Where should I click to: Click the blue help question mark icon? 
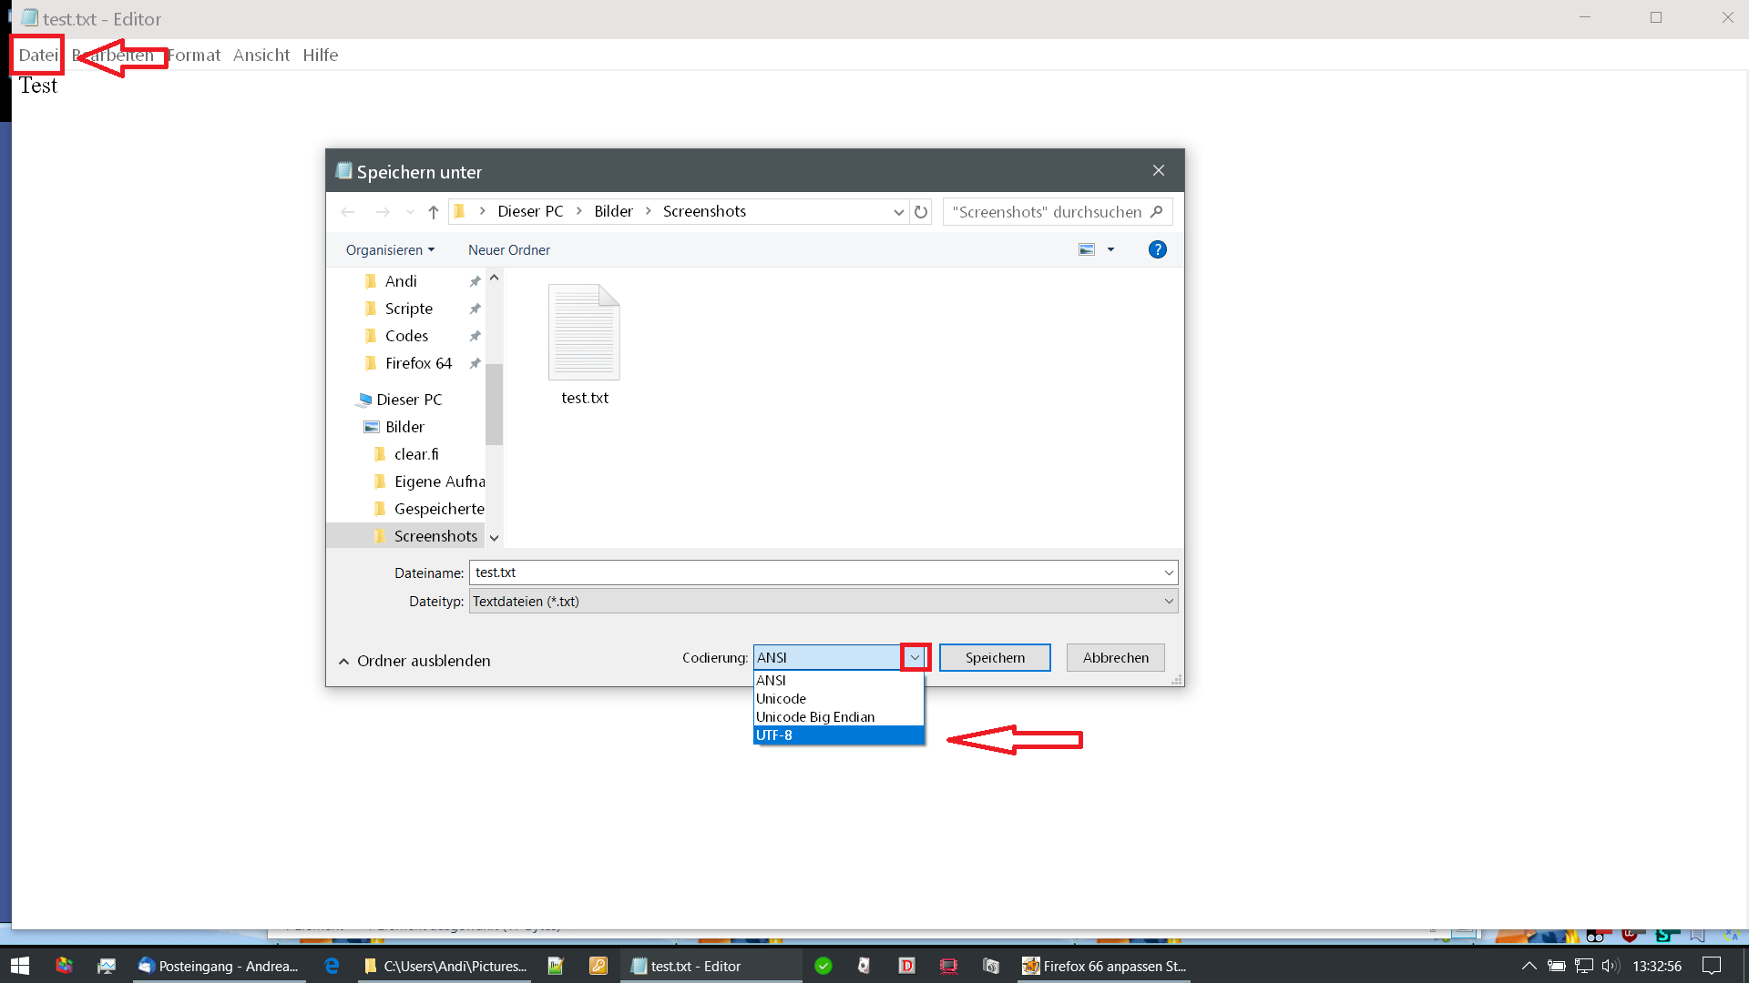pos(1157,249)
